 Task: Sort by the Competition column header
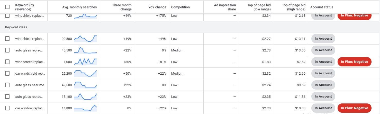click(180, 7)
